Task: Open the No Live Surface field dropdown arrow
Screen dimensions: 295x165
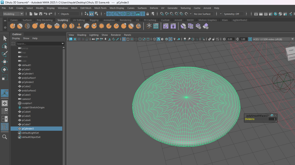Action: coord(191,14)
